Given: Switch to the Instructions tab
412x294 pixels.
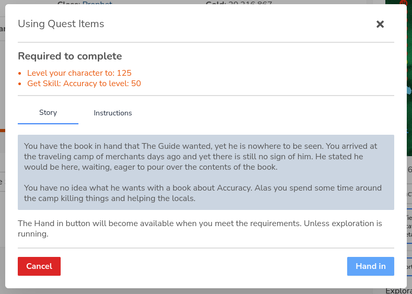Looking at the screenshot, I should click(113, 113).
